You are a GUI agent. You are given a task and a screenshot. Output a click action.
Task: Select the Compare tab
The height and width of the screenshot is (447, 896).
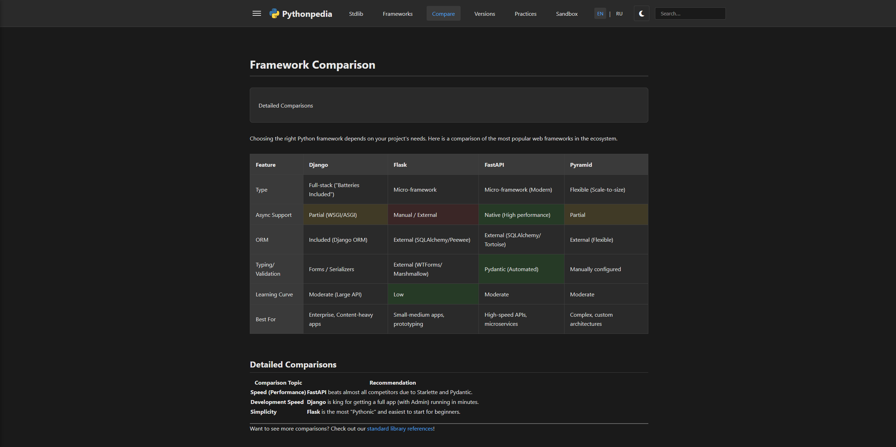point(443,13)
